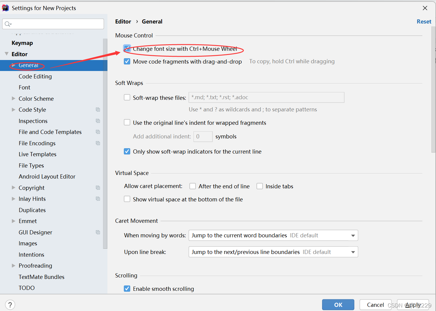The width and height of the screenshot is (436, 311).
Task: Toggle Change font size with Ctrl+Mouse Wheel
Action: click(127, 48)
